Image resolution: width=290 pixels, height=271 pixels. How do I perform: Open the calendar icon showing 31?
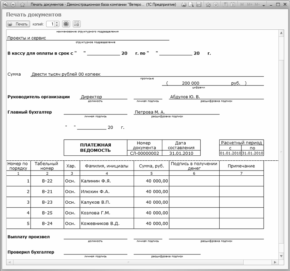[x=233, y=5]
